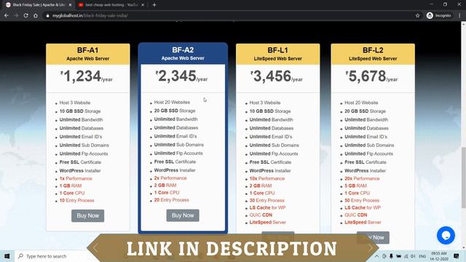Bookmark this page with the star
The height and width of the screenshot is (262, 466).
pyautogui.click(x=417, y=15)
